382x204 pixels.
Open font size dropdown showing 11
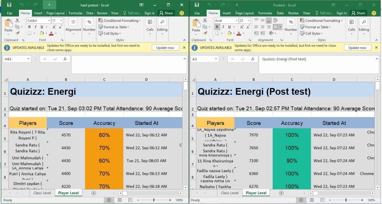[x=61, y=21]
